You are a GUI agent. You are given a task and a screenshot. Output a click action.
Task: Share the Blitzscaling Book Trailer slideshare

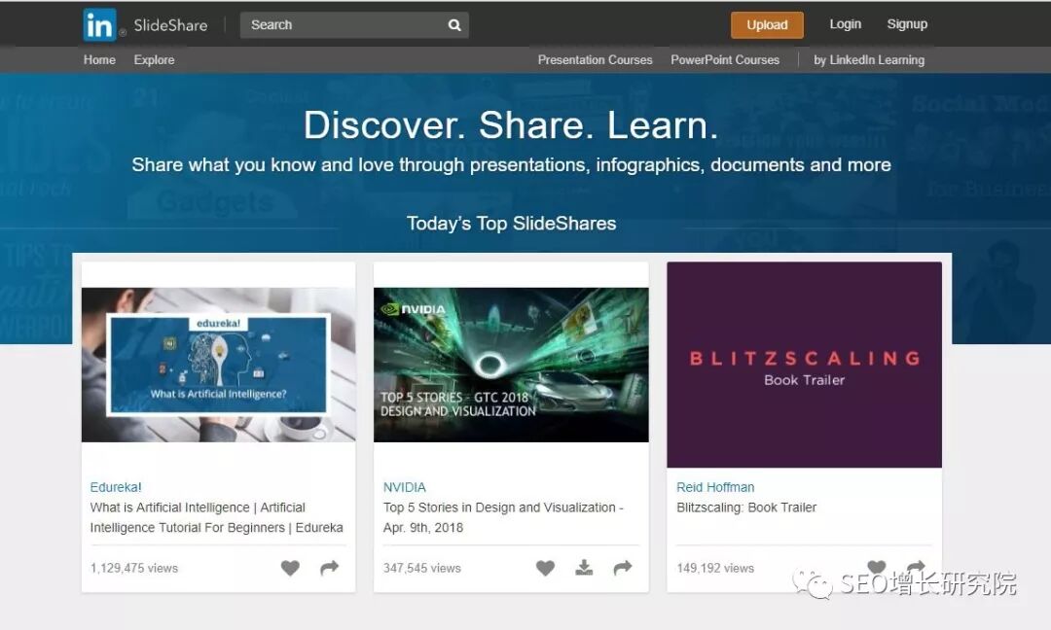click(916, 567)
